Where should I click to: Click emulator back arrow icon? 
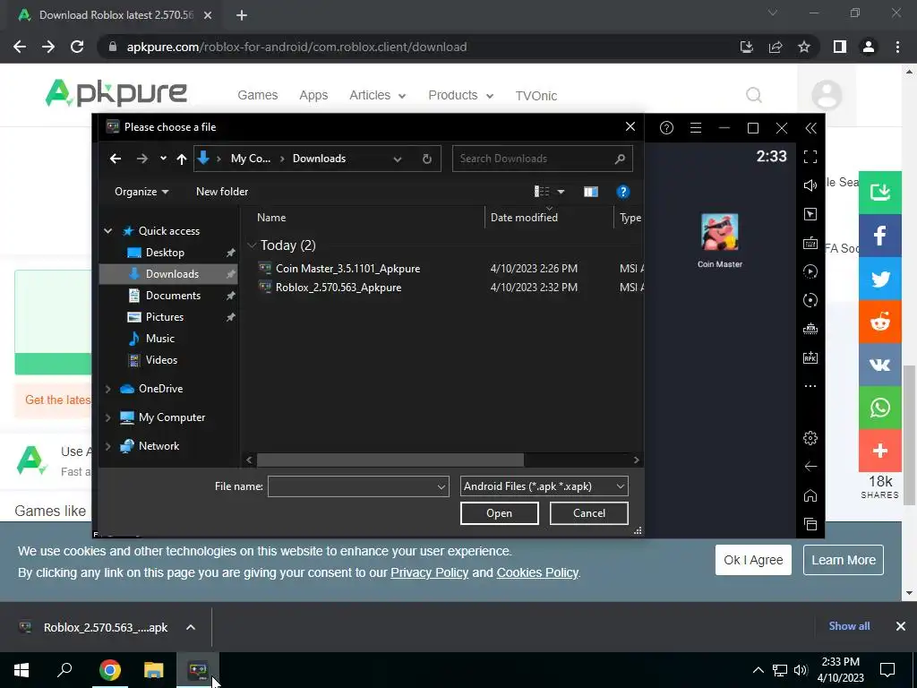click(x=810, y=466)
